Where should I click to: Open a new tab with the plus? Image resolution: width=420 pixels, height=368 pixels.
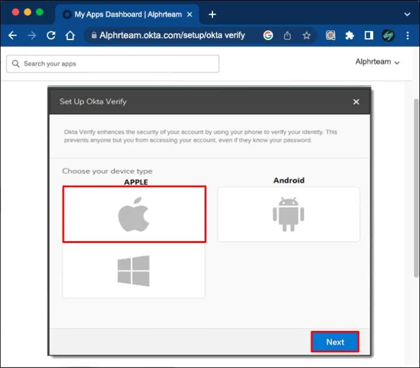click(212, 15)
